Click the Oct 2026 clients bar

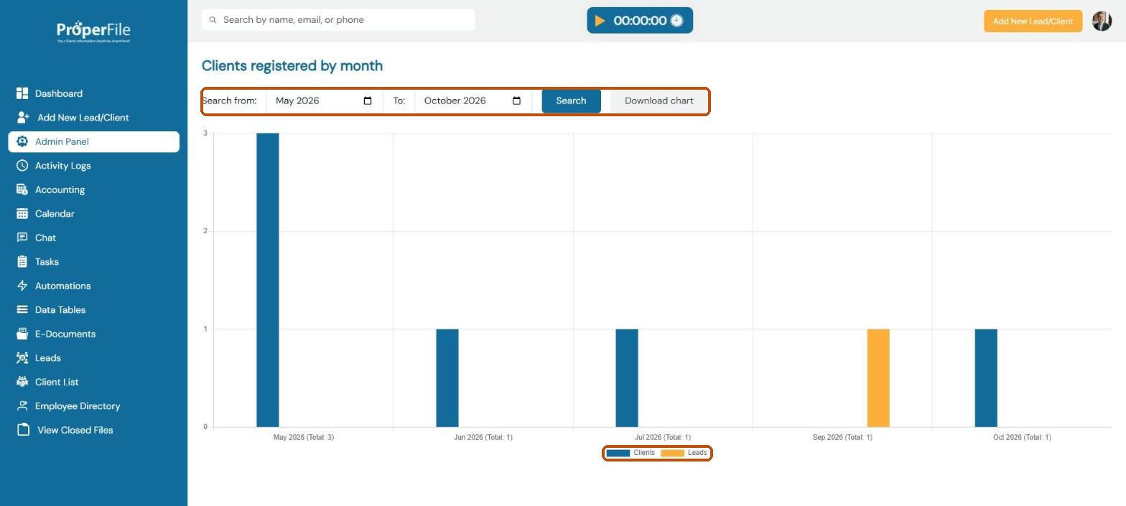click(986, 378)
